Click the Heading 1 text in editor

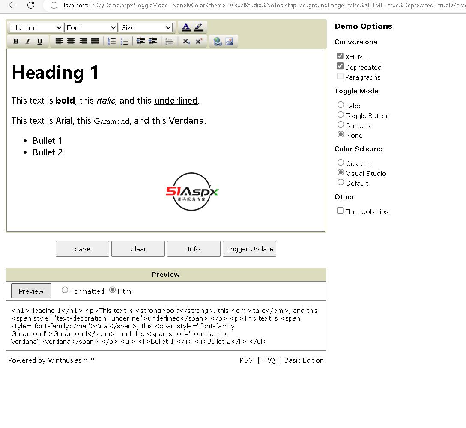(55, 72)
